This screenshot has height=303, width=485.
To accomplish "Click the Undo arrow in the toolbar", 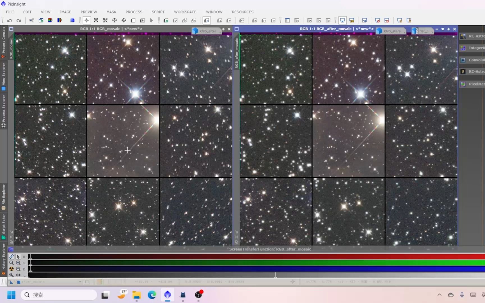I will click(10, 20).
